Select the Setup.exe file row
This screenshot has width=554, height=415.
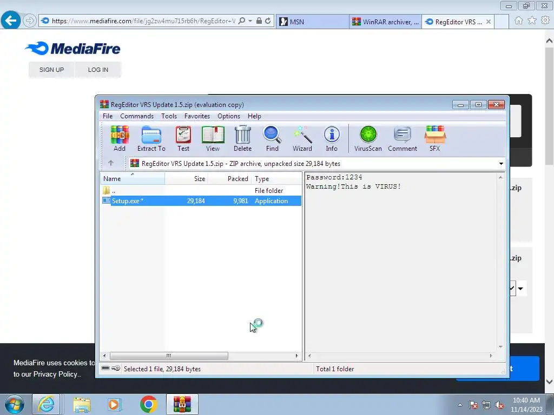201,201
